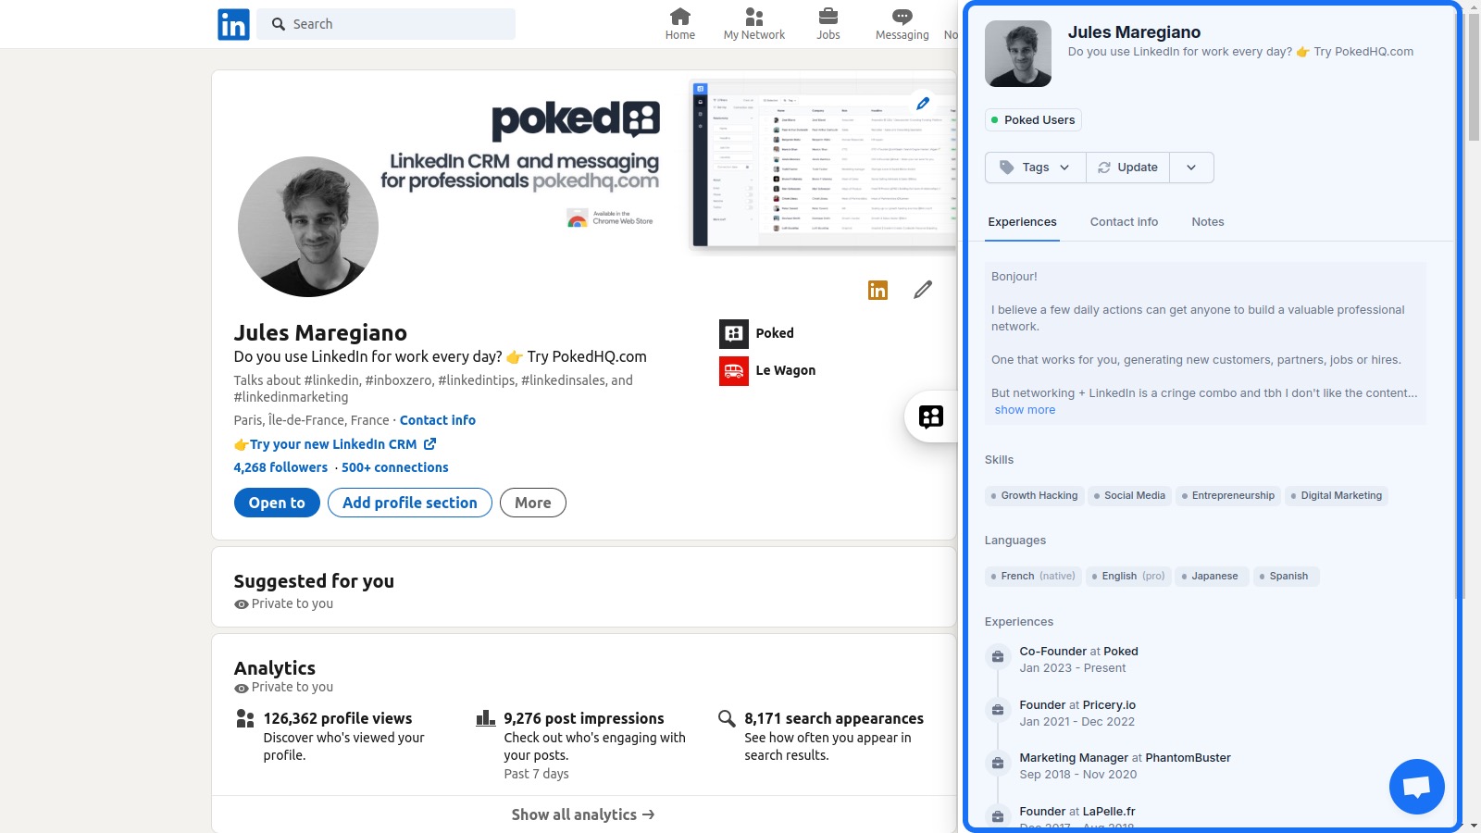View the 500+ connections link

pyautogui.click(x=395, y=467)
